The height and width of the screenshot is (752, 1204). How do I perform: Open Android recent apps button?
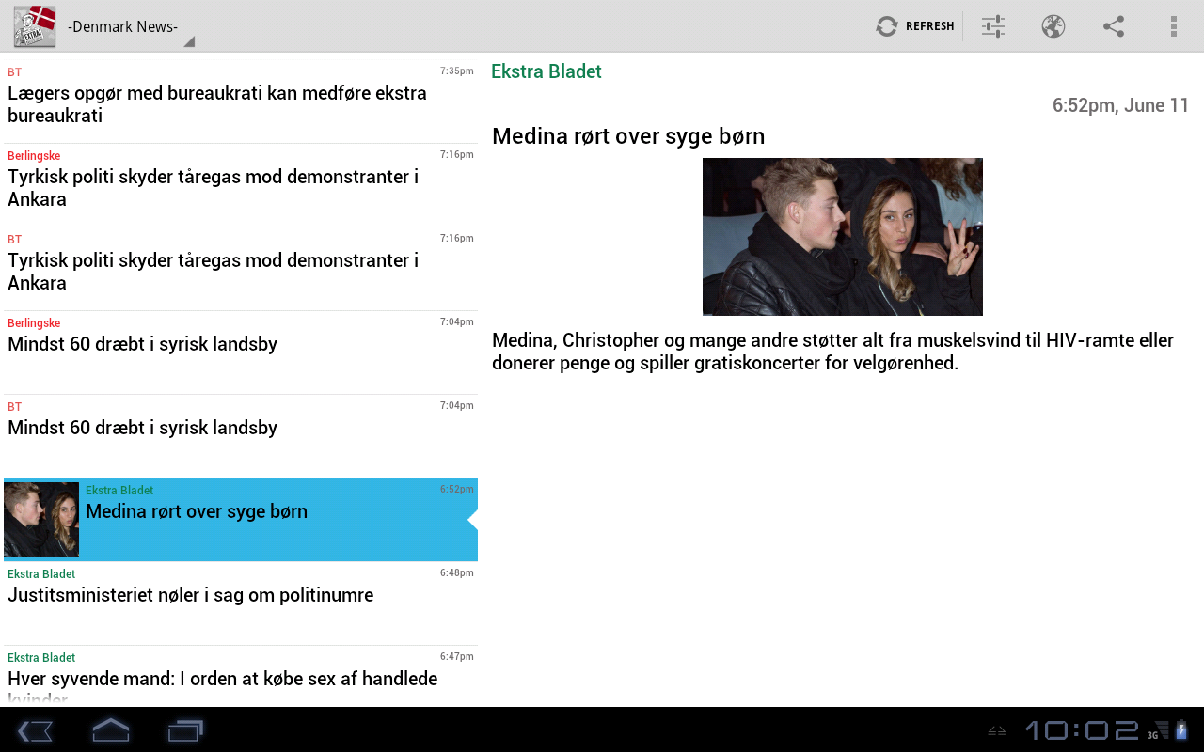pos(185,730)
